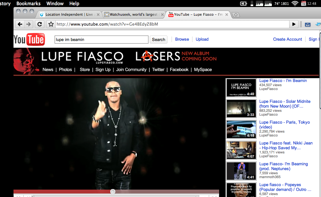The width and height of the screenshot is (321, 197).
Task: Open the Popeyes freestyle thumbnail
Action: coord(241,190)
